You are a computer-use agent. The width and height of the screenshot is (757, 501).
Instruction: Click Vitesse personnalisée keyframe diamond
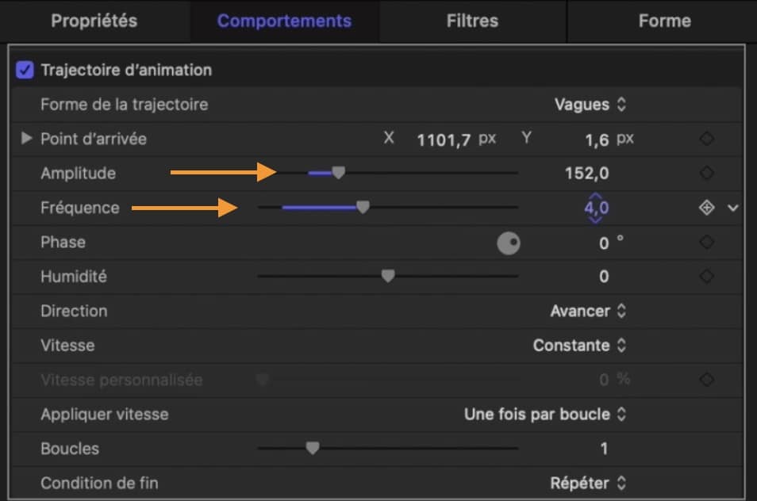point(706,380)
